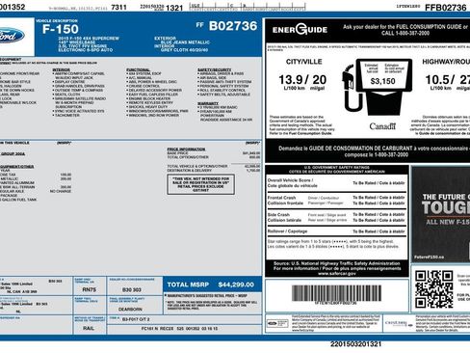Click the Canada wordmark under the pump
Viewport: 470px width, 353px height.
click(x=382, y=126)
